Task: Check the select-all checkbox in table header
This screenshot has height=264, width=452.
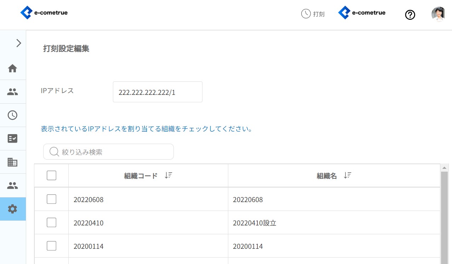Action: coord(52,176)
